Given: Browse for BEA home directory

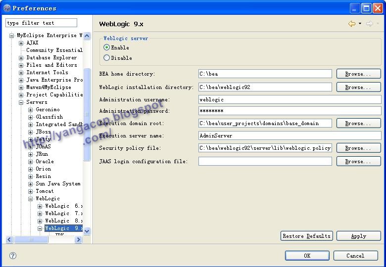Looking at the screenshot, I should point(358,74).
